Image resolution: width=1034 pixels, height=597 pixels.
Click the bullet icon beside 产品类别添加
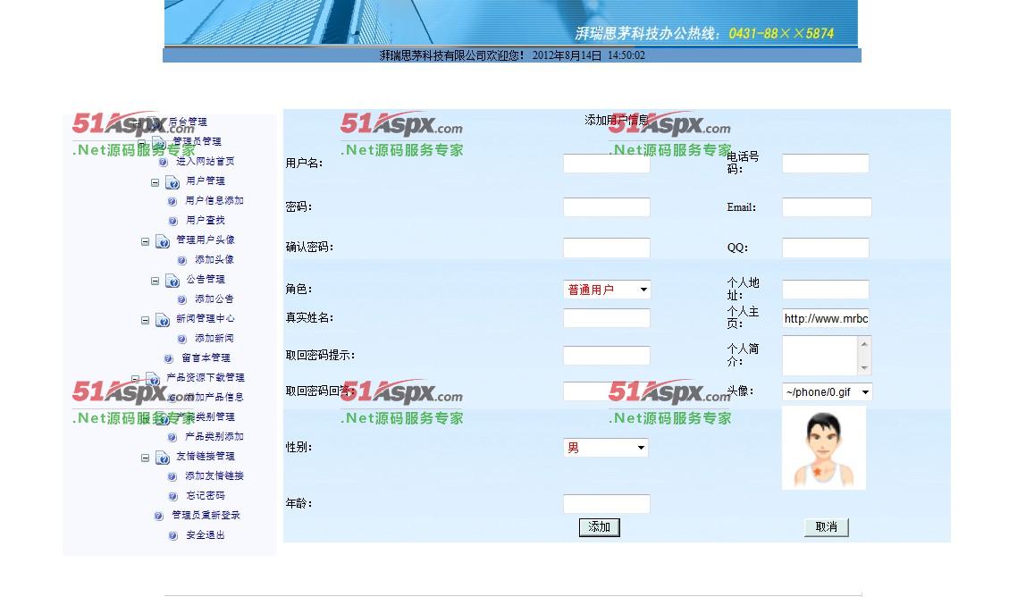tap(172, 437)
